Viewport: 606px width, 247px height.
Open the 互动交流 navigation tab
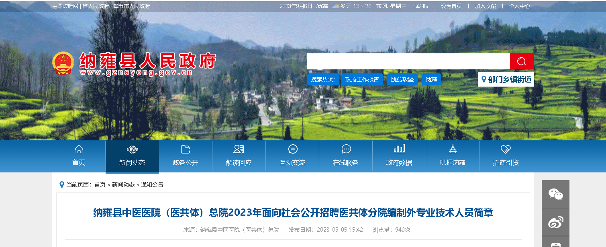click(x=292, y=156)
